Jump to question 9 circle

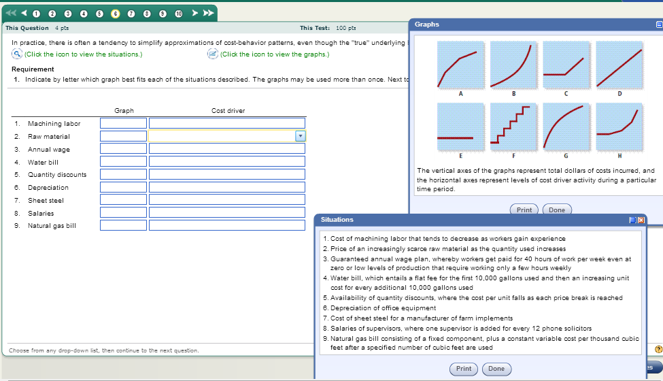click(x=163, y=14)
